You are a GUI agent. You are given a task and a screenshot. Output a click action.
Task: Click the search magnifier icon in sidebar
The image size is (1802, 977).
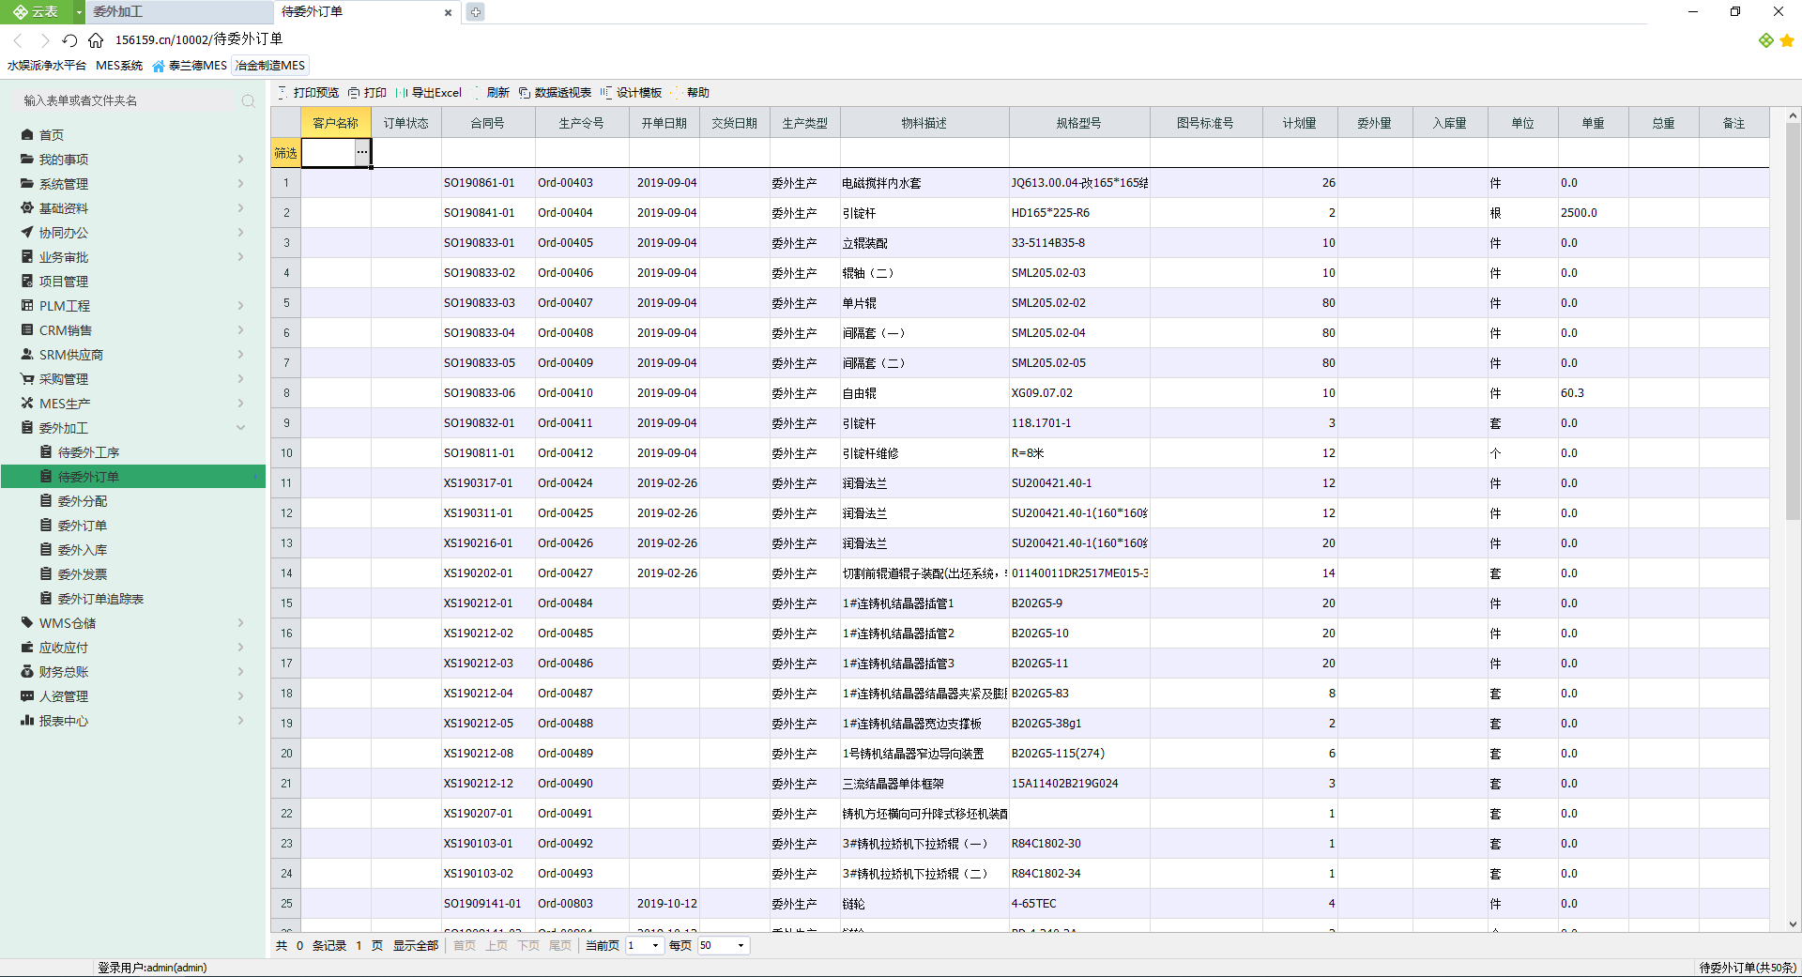tap(248, 100)
